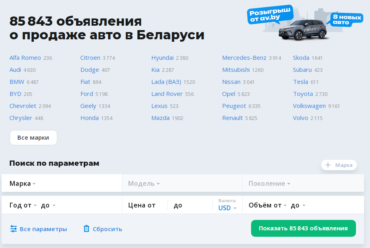Open Geely listings
The width and height of the screenshot is (370, 248).
(x=88, y=106)
